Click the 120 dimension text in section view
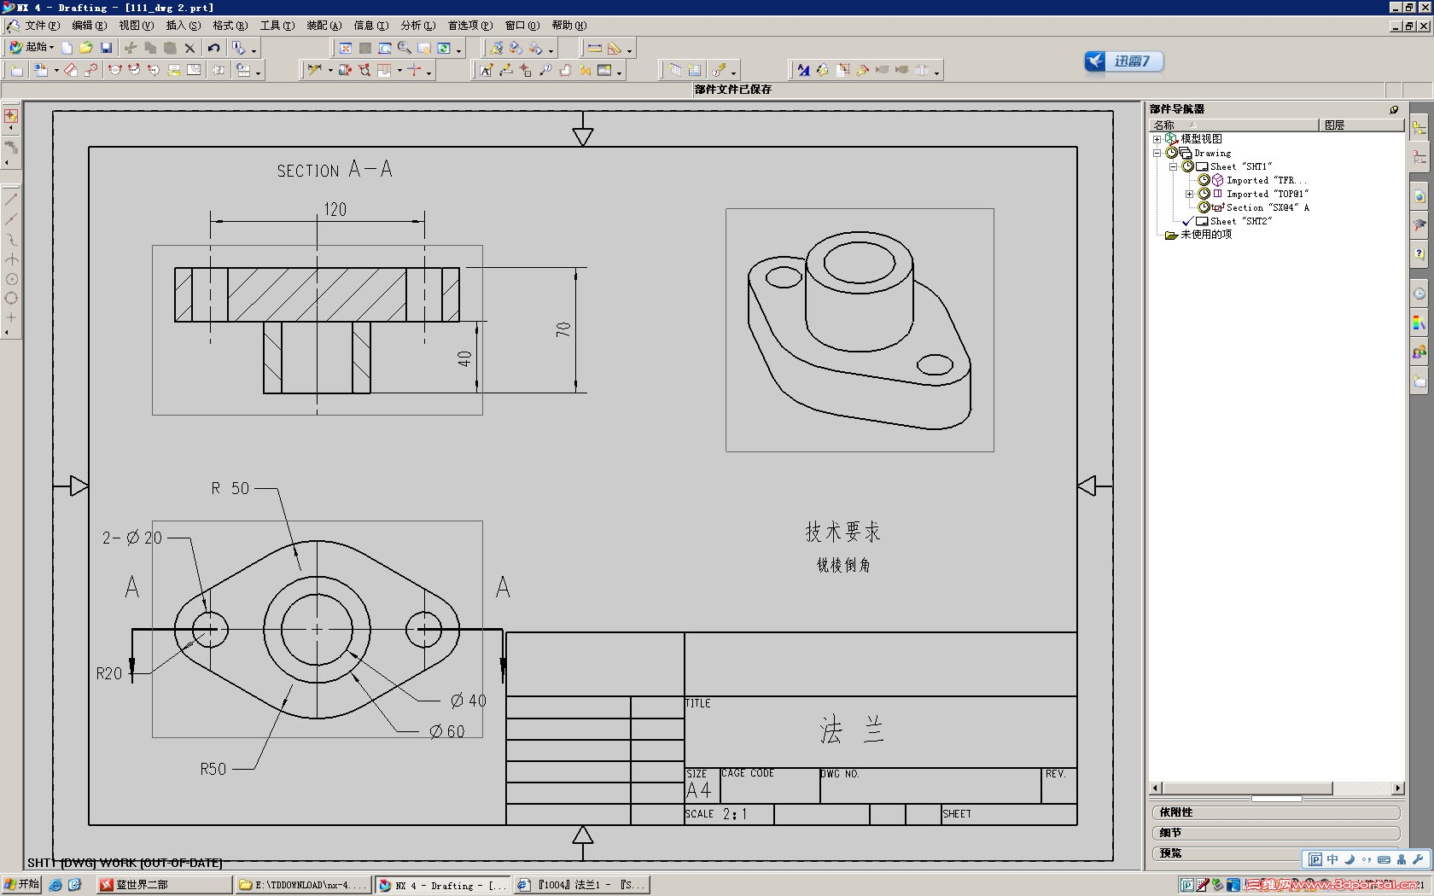 coord(335,210)
